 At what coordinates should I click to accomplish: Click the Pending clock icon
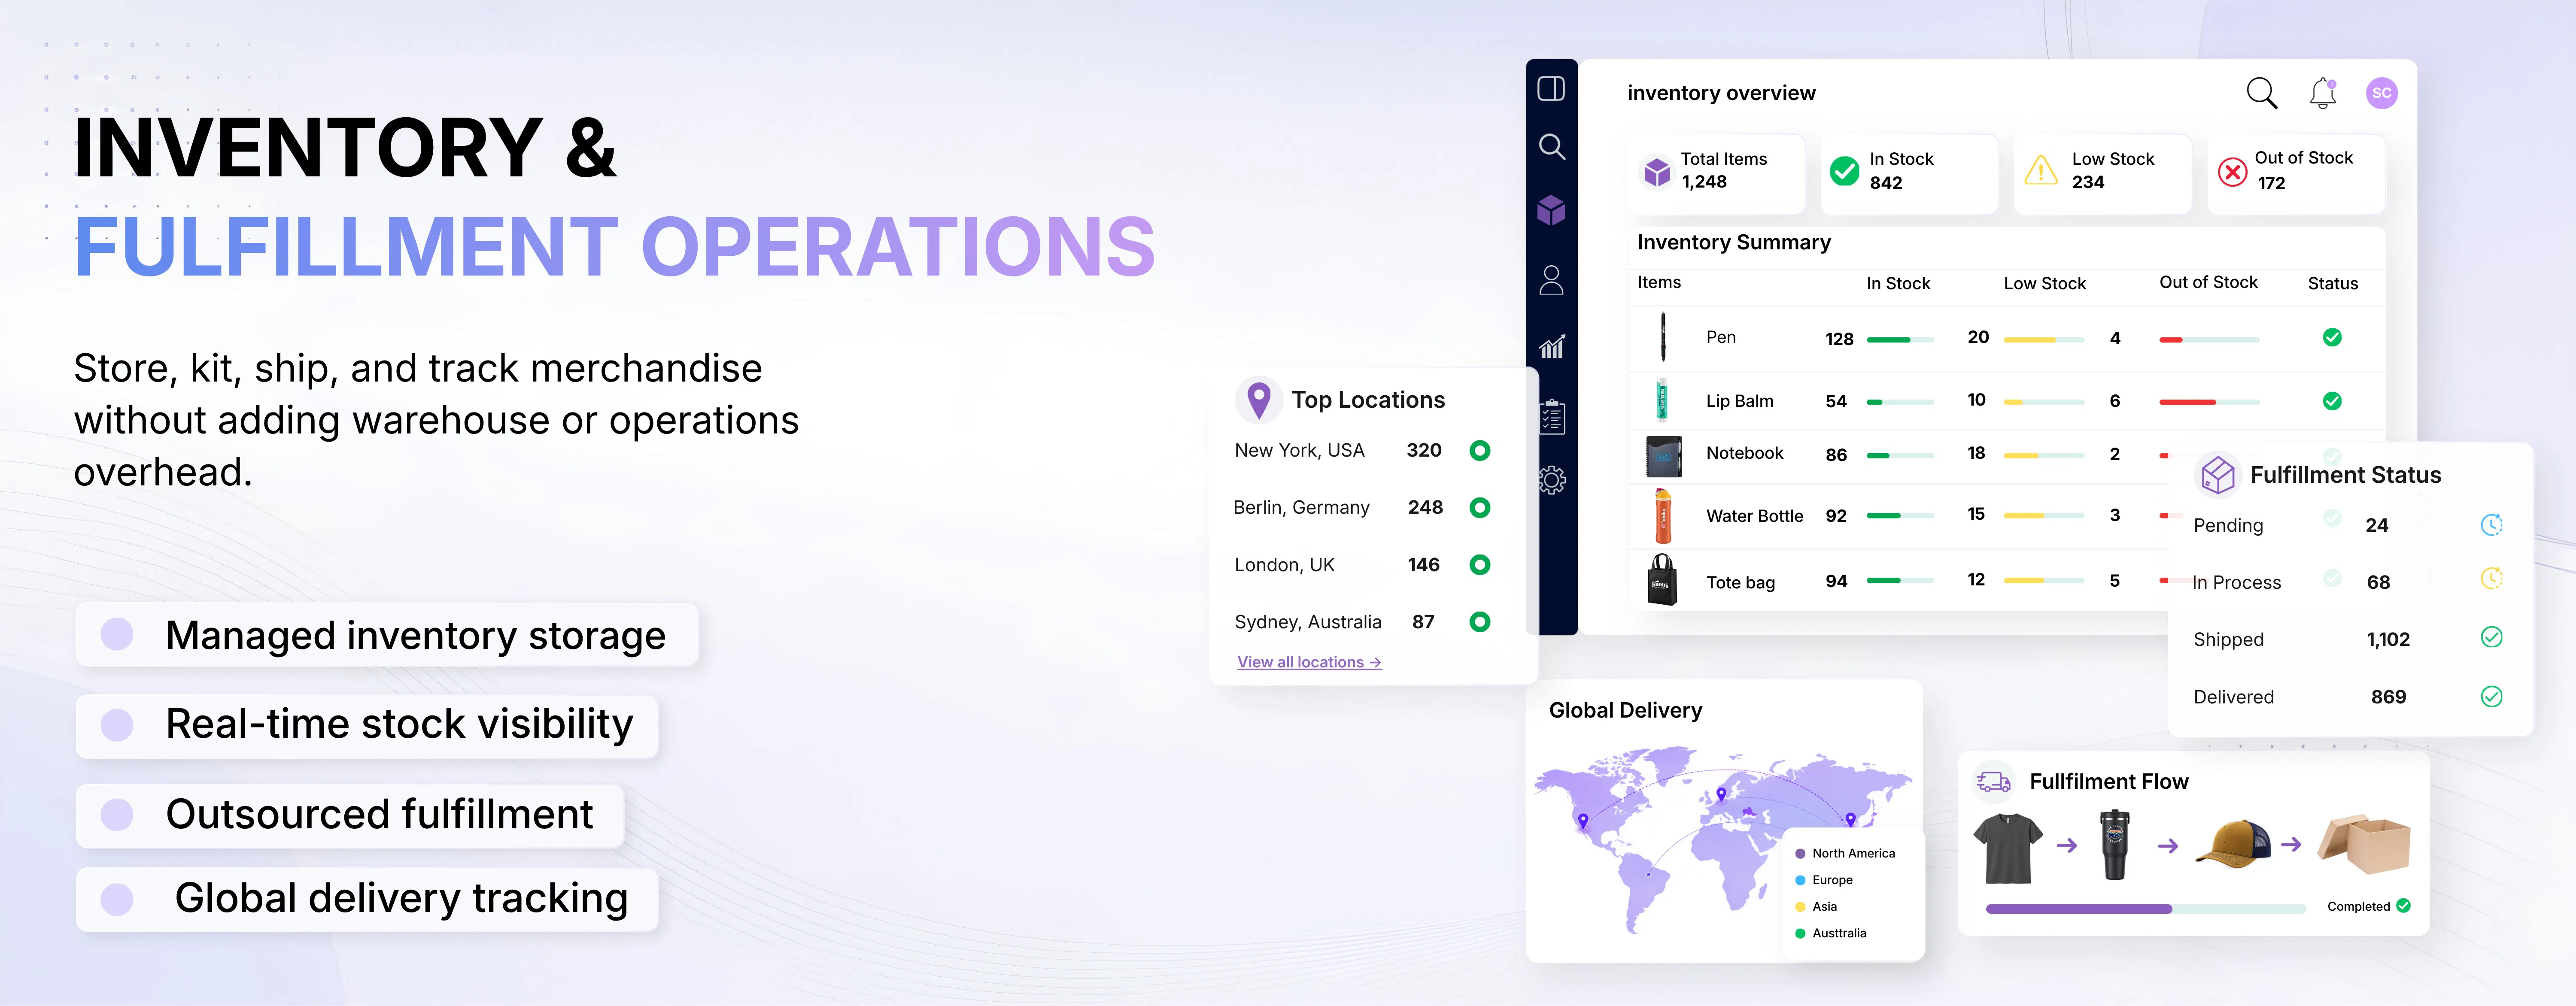click(2491, 524)
